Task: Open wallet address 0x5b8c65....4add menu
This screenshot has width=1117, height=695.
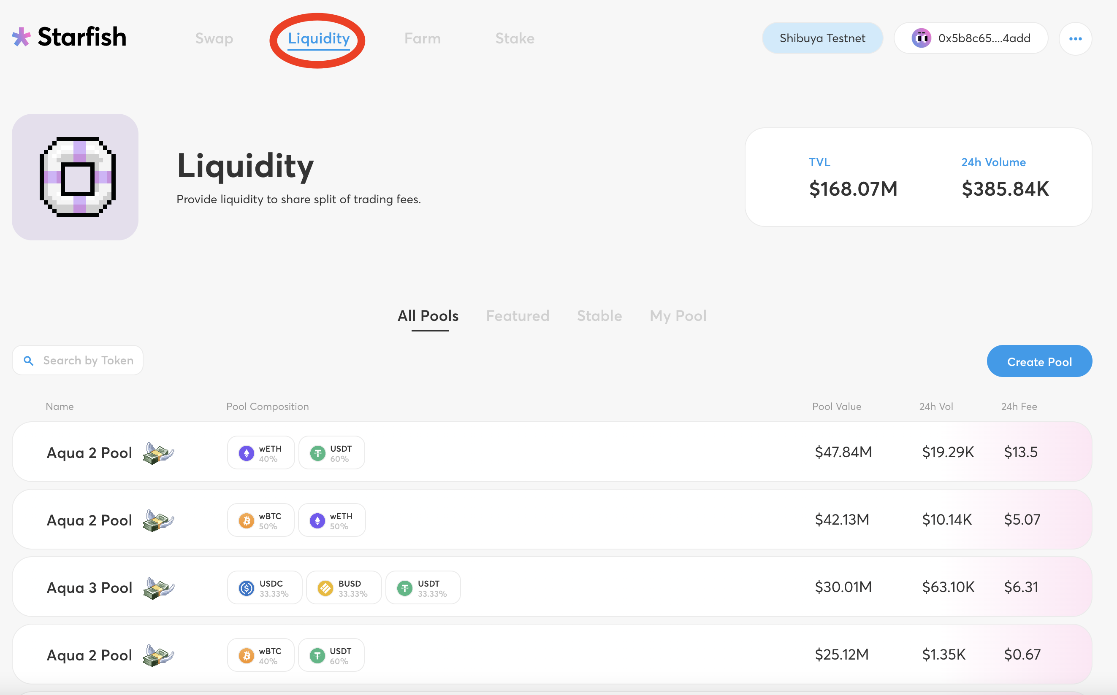Action: point(984,38)
